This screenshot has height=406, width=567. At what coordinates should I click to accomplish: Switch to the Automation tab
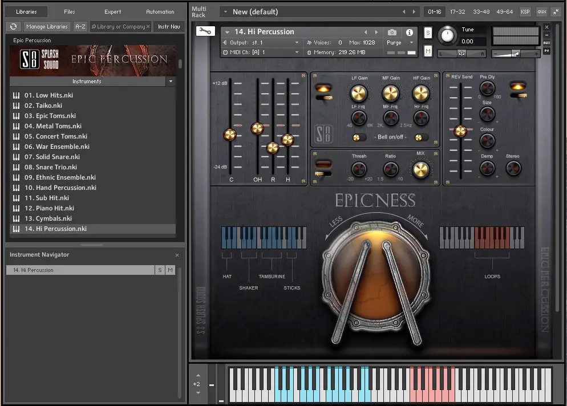[160, 11]
